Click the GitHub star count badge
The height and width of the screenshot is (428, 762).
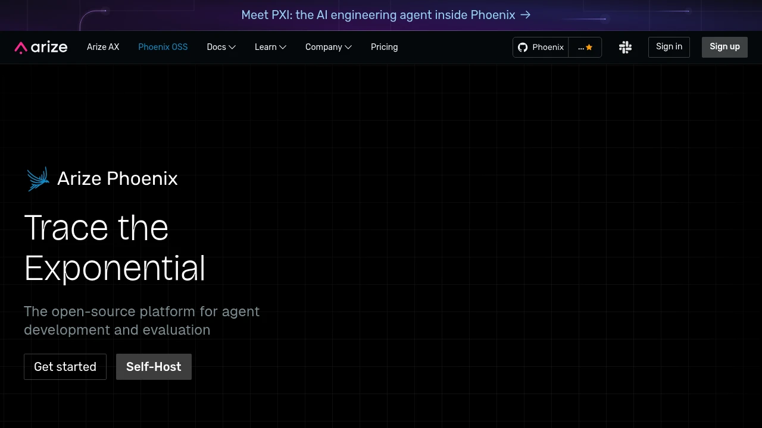coord(585,47)
